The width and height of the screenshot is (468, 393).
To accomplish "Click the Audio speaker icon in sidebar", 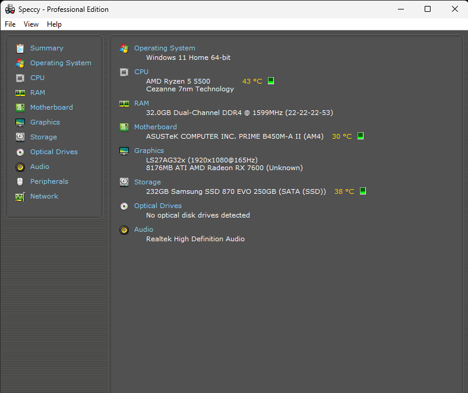I will [20, 167].
